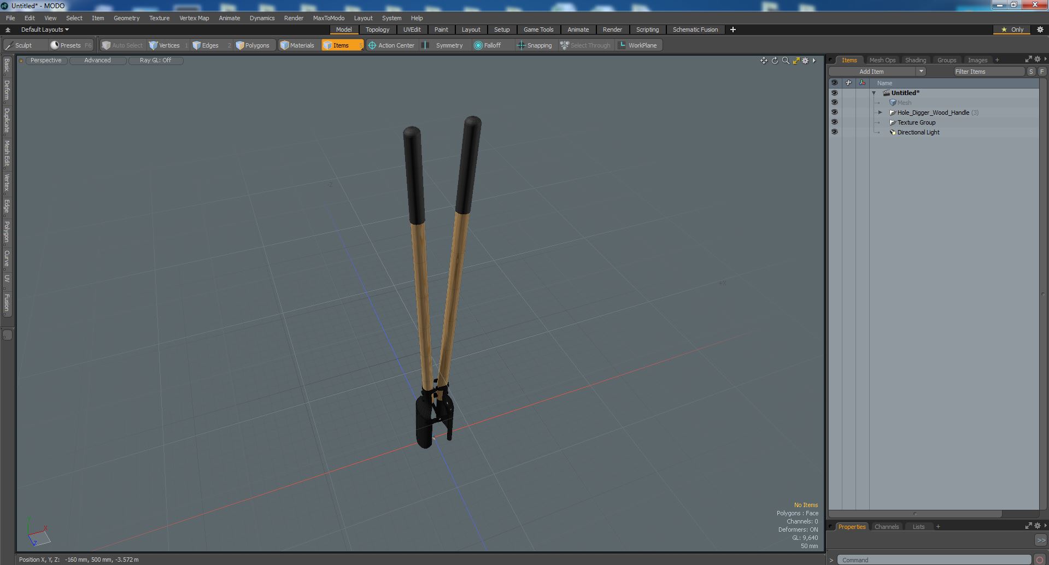Open the viewport settings gear
Viewport: 1049px width, 565px height.
coord(805,61)
